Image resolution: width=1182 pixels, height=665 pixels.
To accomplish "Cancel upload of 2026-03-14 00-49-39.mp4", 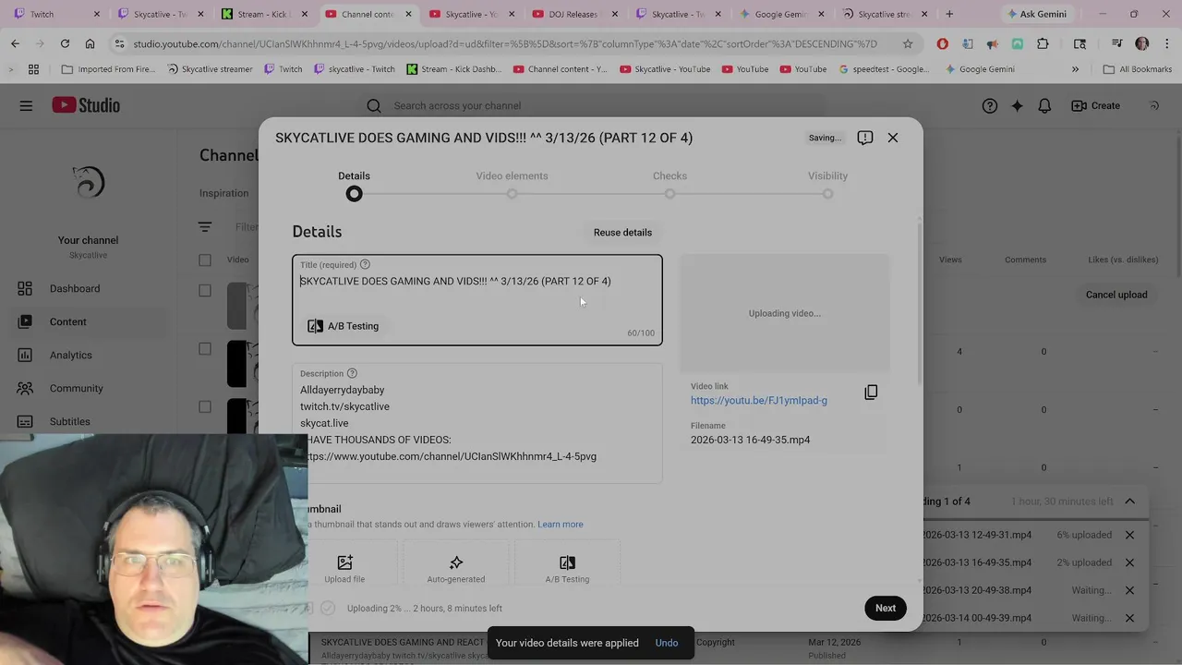I will (x=1129, y=618).
